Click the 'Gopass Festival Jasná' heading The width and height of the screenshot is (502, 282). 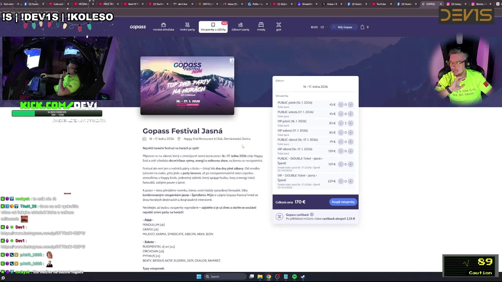click(x=182, y=131)
